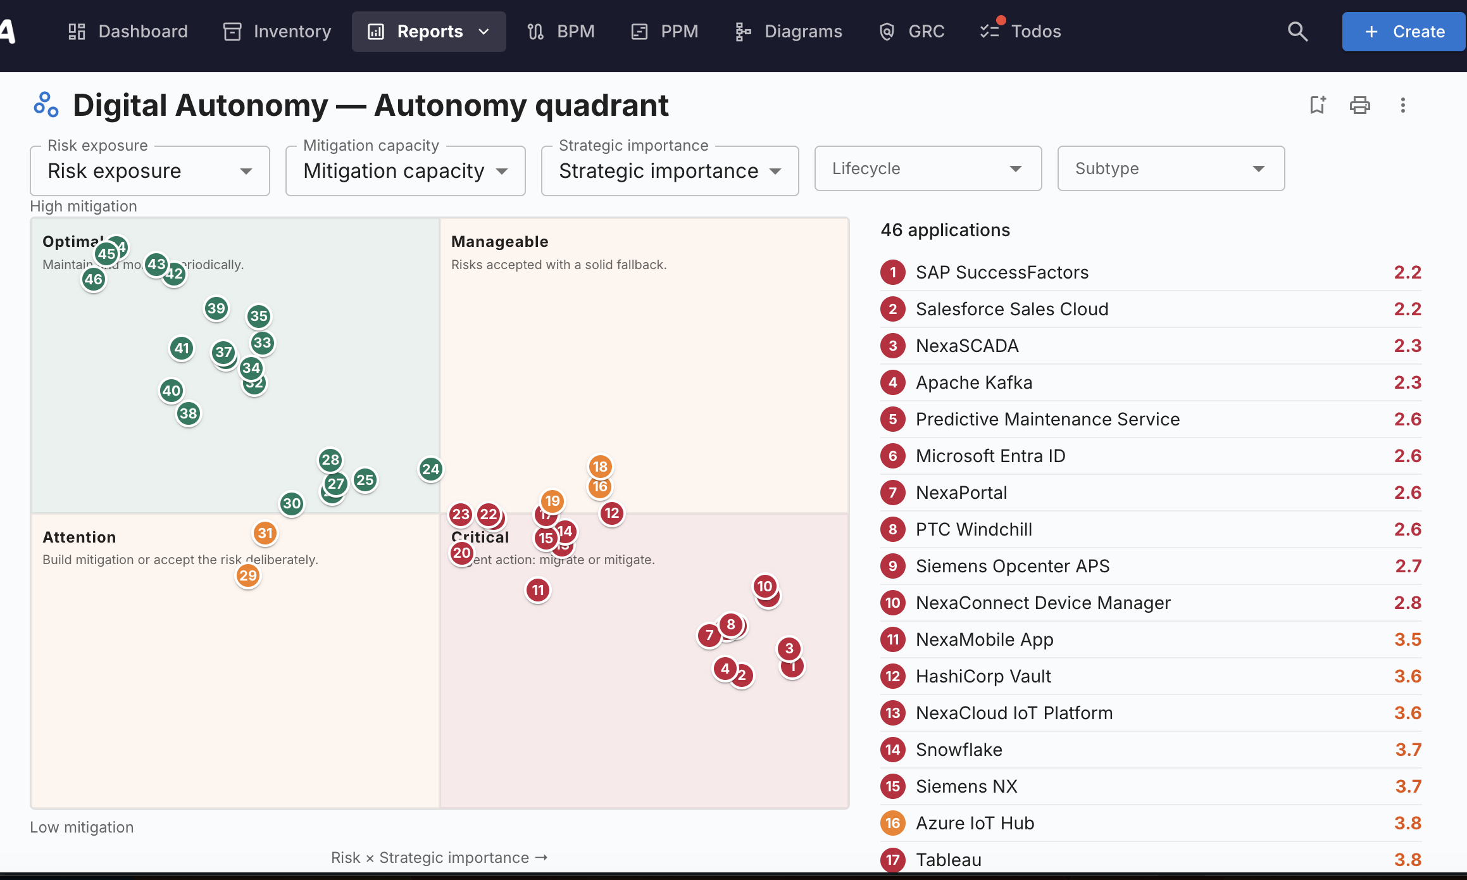Image resolution: width=1467 pixels, height=880 pixels.
Task: Click the report type icon beside title
Action: point(46,105)
